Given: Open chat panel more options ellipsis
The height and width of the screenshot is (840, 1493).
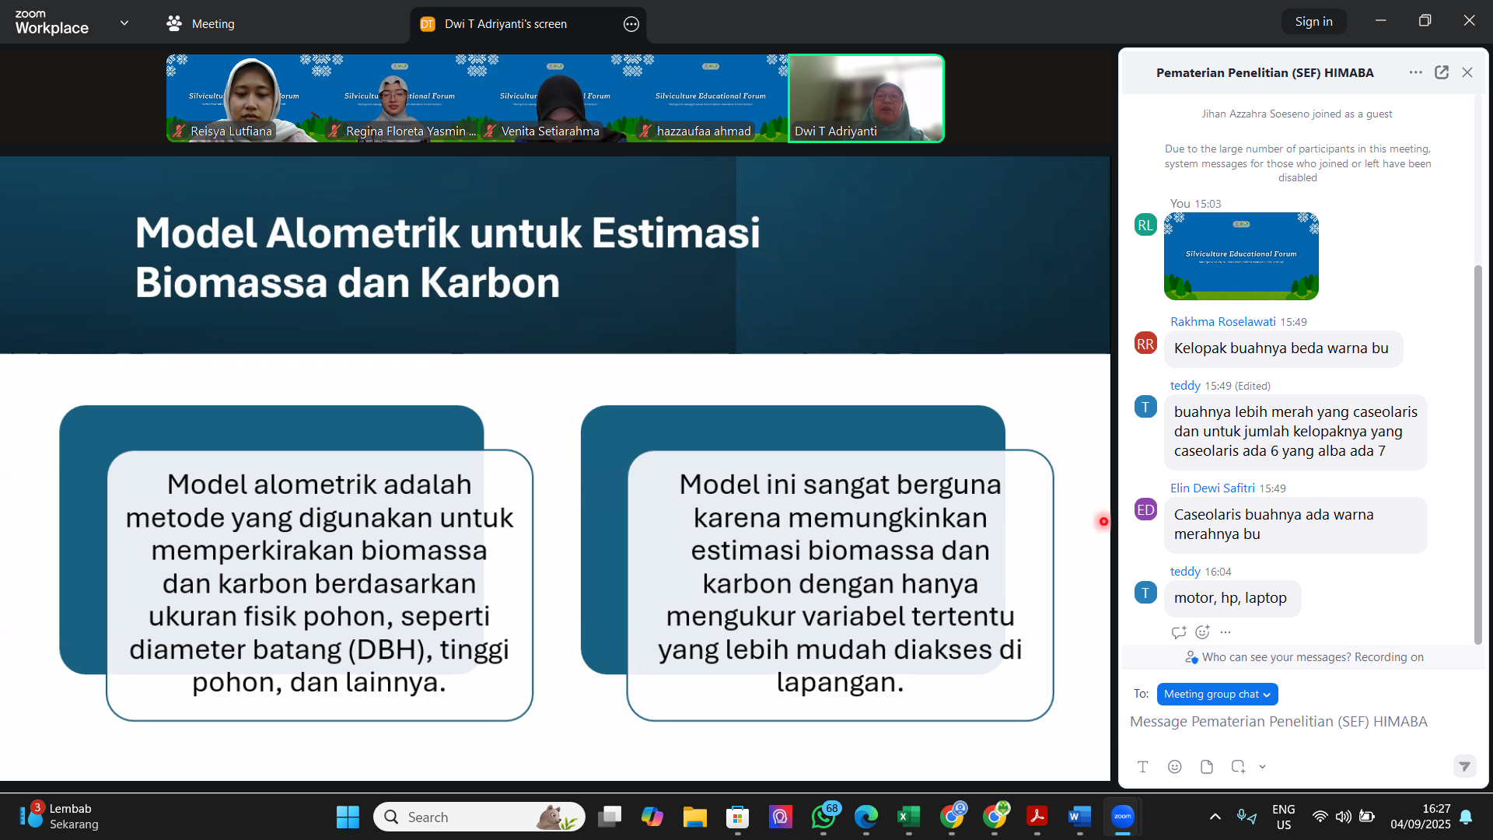Looking at the screenshot, I should (1415, 72).
